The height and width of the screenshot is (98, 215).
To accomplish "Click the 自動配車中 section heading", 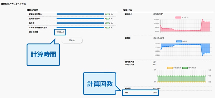I will (x=32, y=10).
